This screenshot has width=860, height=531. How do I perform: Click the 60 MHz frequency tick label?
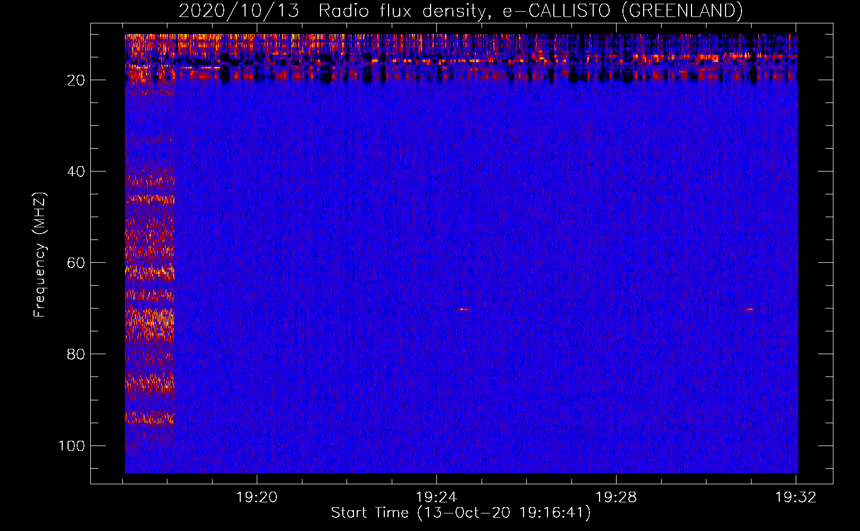click(x=76, y=263)
